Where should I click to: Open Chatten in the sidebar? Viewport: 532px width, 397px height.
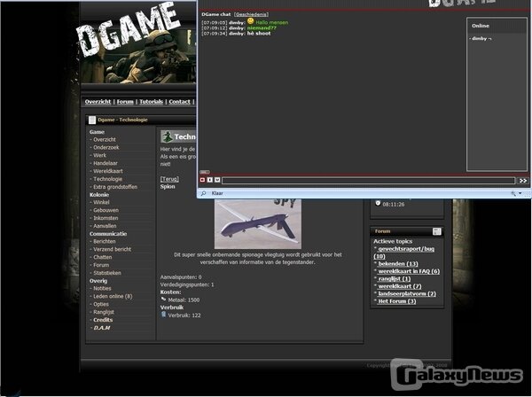103,257
